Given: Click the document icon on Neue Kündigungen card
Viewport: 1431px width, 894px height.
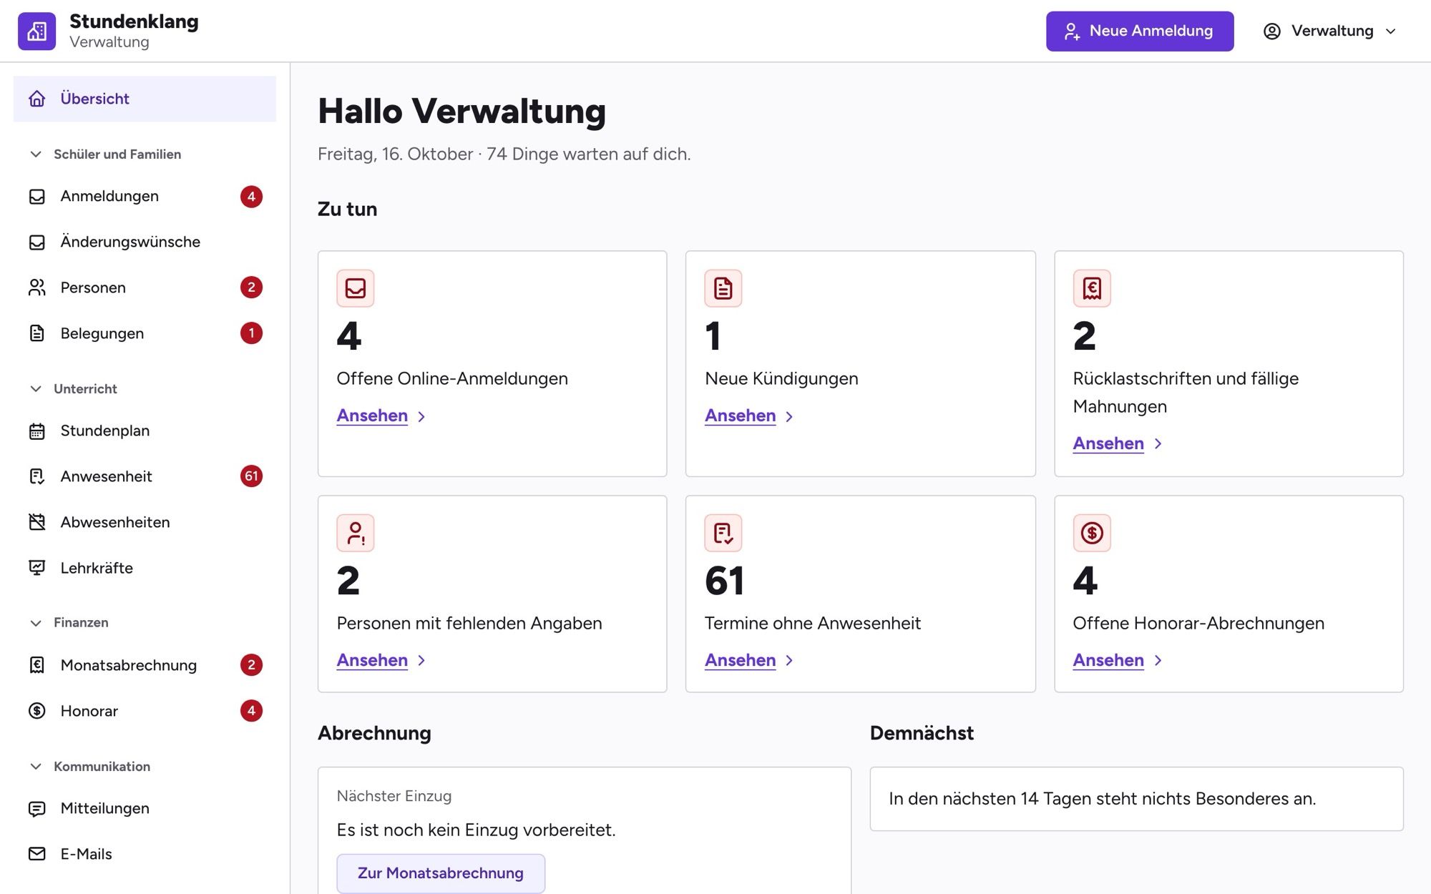Looking at the screenshot, I should pyautogui.click(x=723, y=288).
